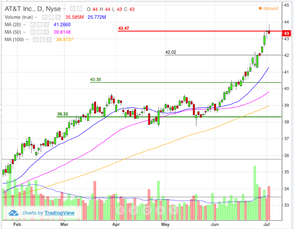Expand the MA (50) dropdown arrow
The image size is (294, 229).
pyautogui.click(x=24, y=32)
